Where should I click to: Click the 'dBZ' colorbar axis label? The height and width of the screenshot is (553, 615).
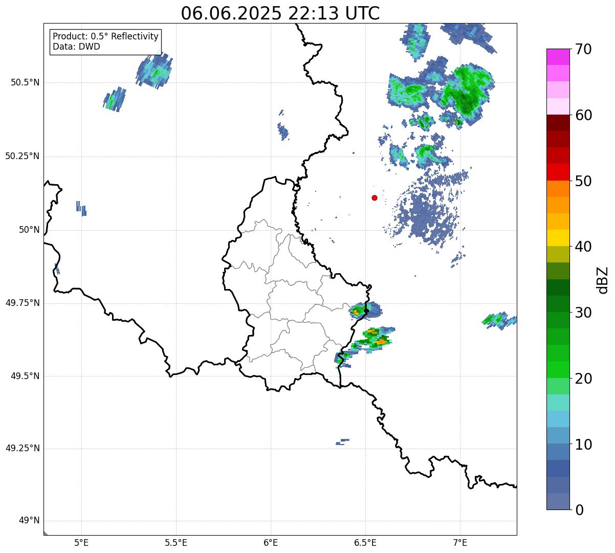(x=603, y=280)
